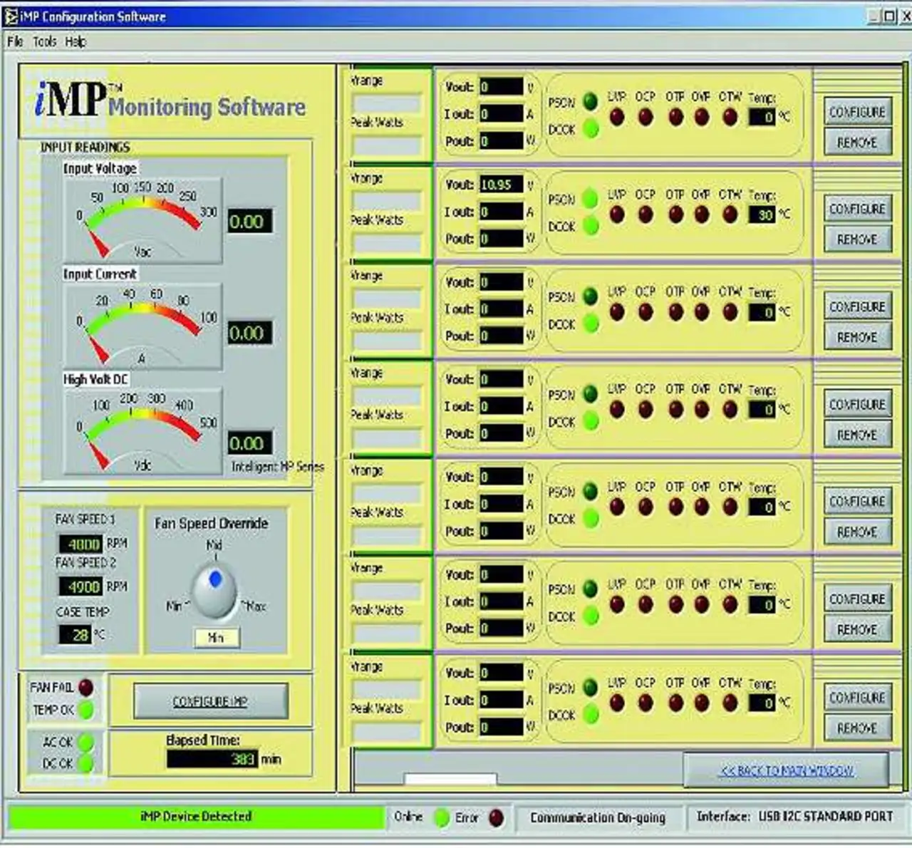Click the Vrange field in the topmost row
Screen dimensions: 912x848
point(387,103)
